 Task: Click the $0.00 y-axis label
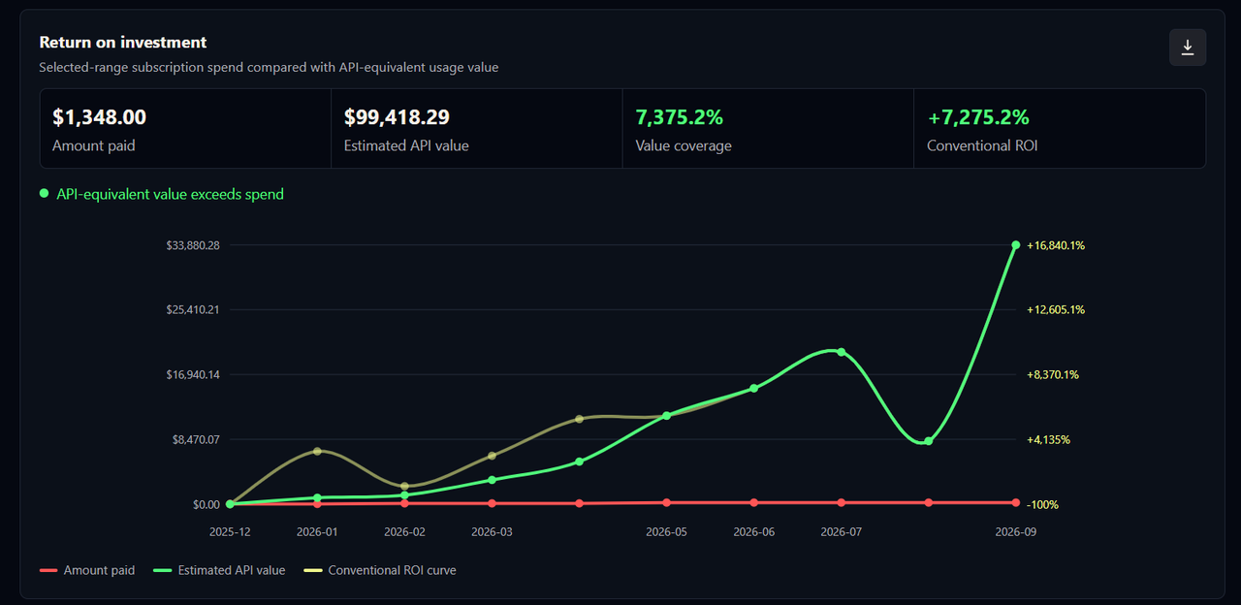(x=207, y=504)
